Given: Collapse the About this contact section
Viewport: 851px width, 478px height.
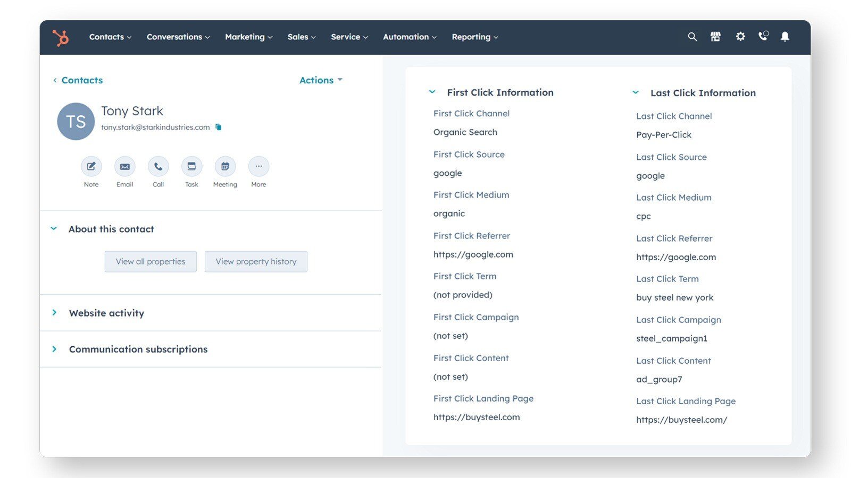Looking at the screenshot, I should (x=54, y=229).
